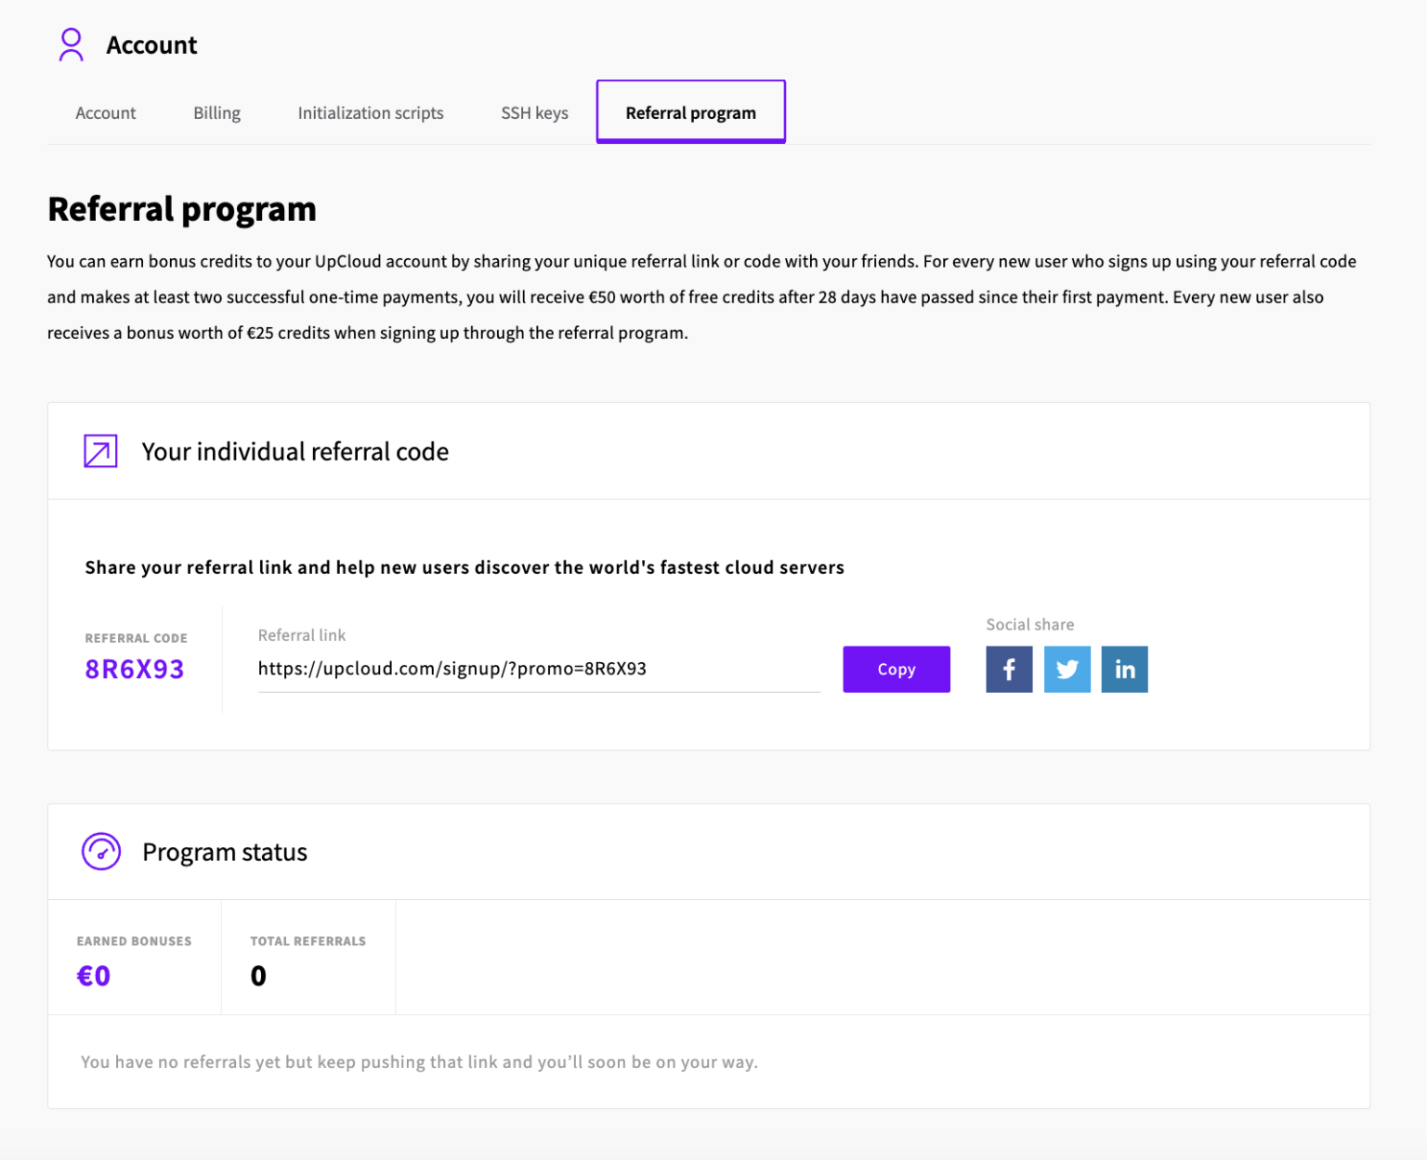Click the Account person icon
This screenshot has height=1160, width=1427.
point(71,44)
